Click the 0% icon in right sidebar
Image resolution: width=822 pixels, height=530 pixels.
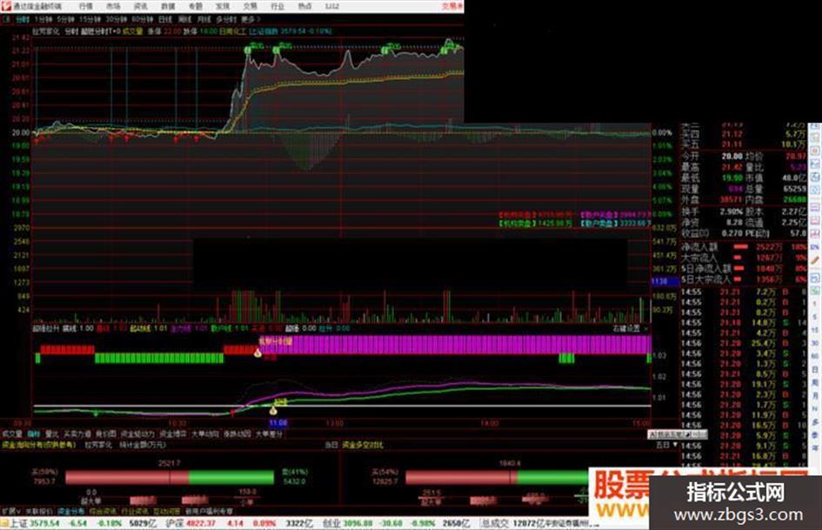(815, 246)
